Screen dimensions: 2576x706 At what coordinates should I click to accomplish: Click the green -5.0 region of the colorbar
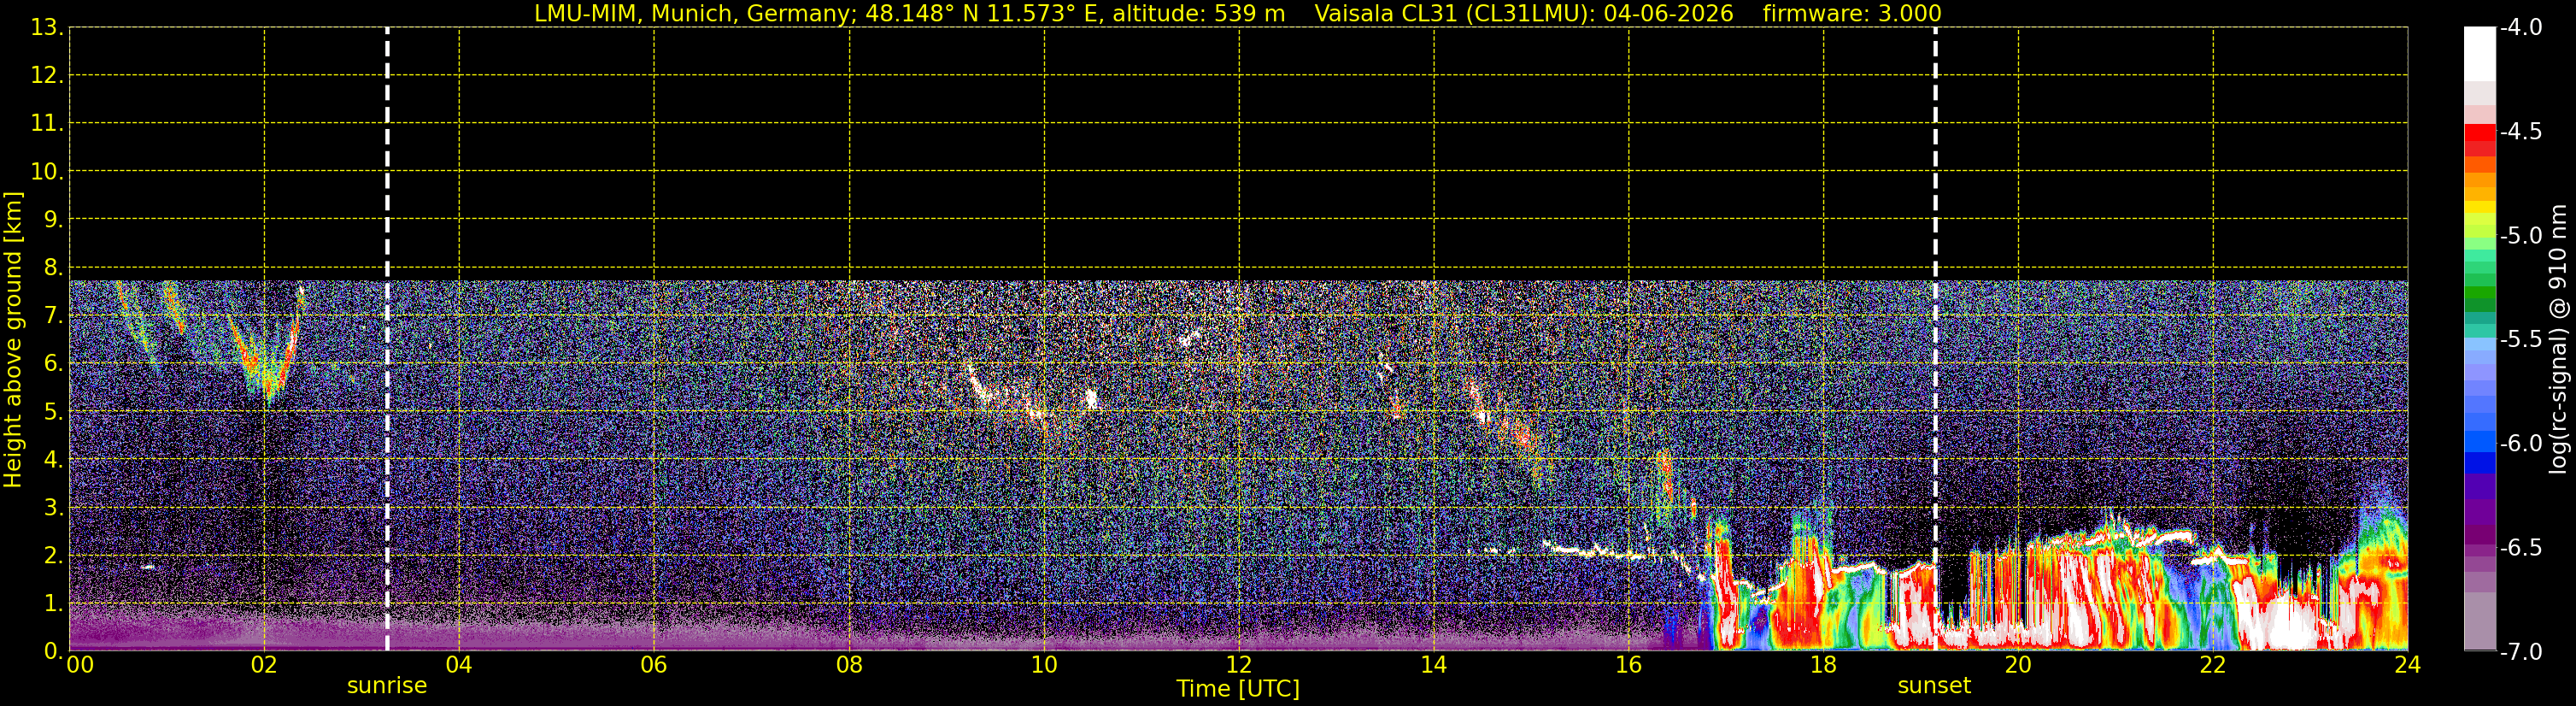2479,236
